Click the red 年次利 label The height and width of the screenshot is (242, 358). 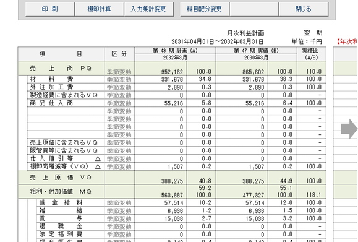(x=347, y=41)
